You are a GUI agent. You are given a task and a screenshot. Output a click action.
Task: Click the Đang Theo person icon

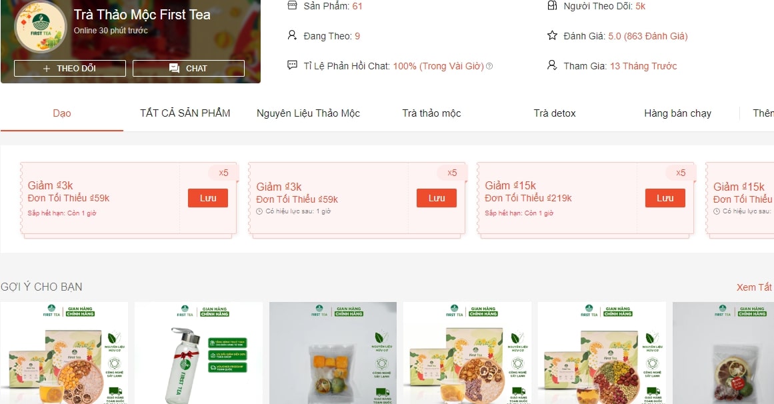(292, 35)
